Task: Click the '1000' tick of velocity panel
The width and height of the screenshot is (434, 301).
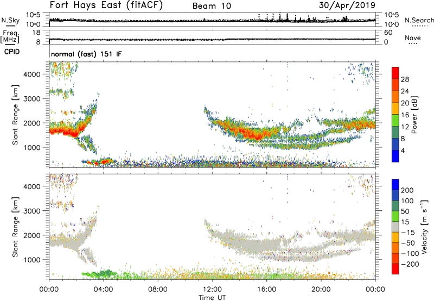Action: 32,260
